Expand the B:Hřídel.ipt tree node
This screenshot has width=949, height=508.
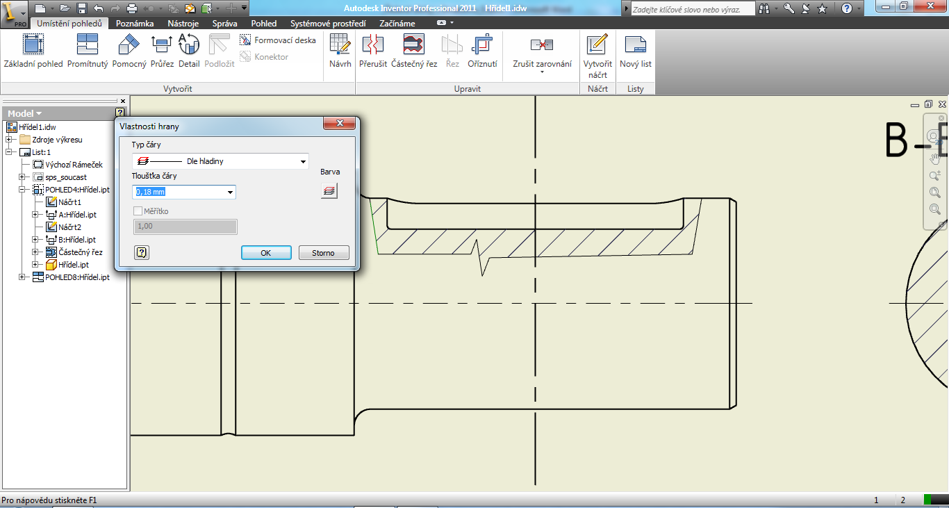35,240
